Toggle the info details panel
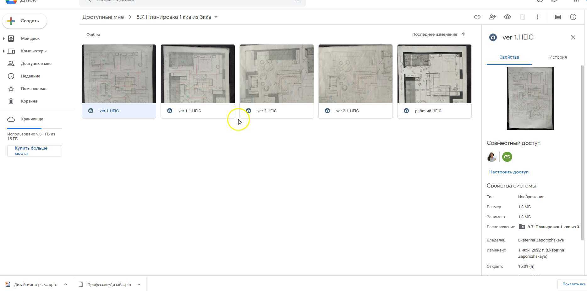The image size is (587, 291). [573, 17]
